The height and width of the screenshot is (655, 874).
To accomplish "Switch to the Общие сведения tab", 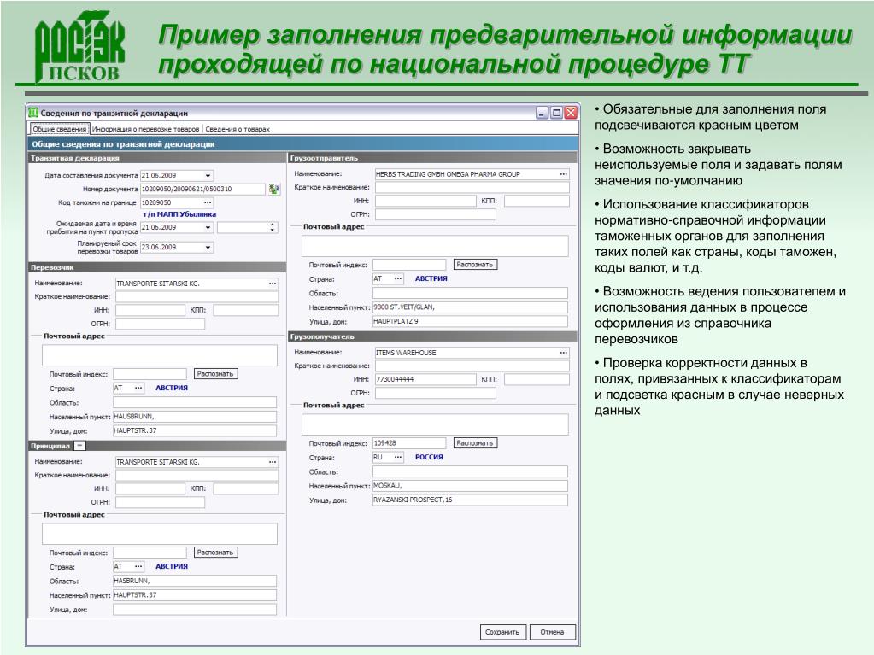I will [x=60, y=129].
